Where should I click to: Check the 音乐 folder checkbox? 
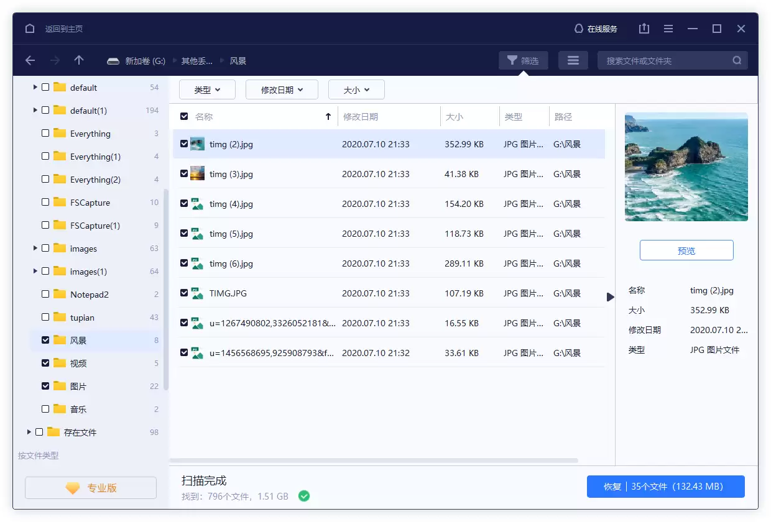[45, 409]
